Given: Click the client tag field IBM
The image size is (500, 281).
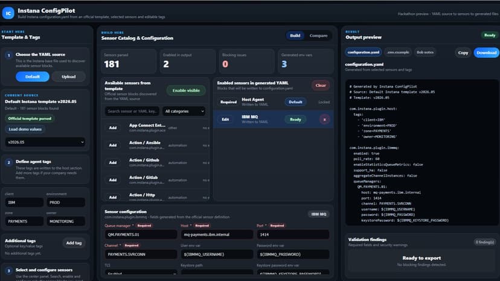Looking at the screenshot, I should coord(24,202).
